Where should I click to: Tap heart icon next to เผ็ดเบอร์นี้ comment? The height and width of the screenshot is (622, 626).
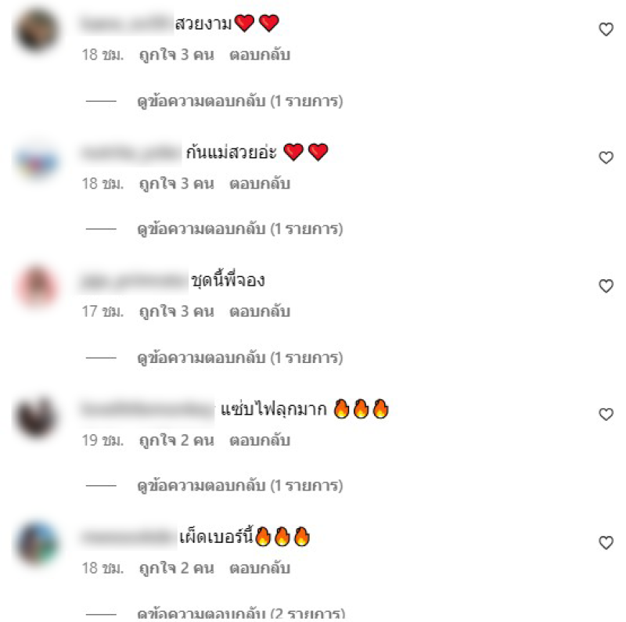tap(606, 542)
